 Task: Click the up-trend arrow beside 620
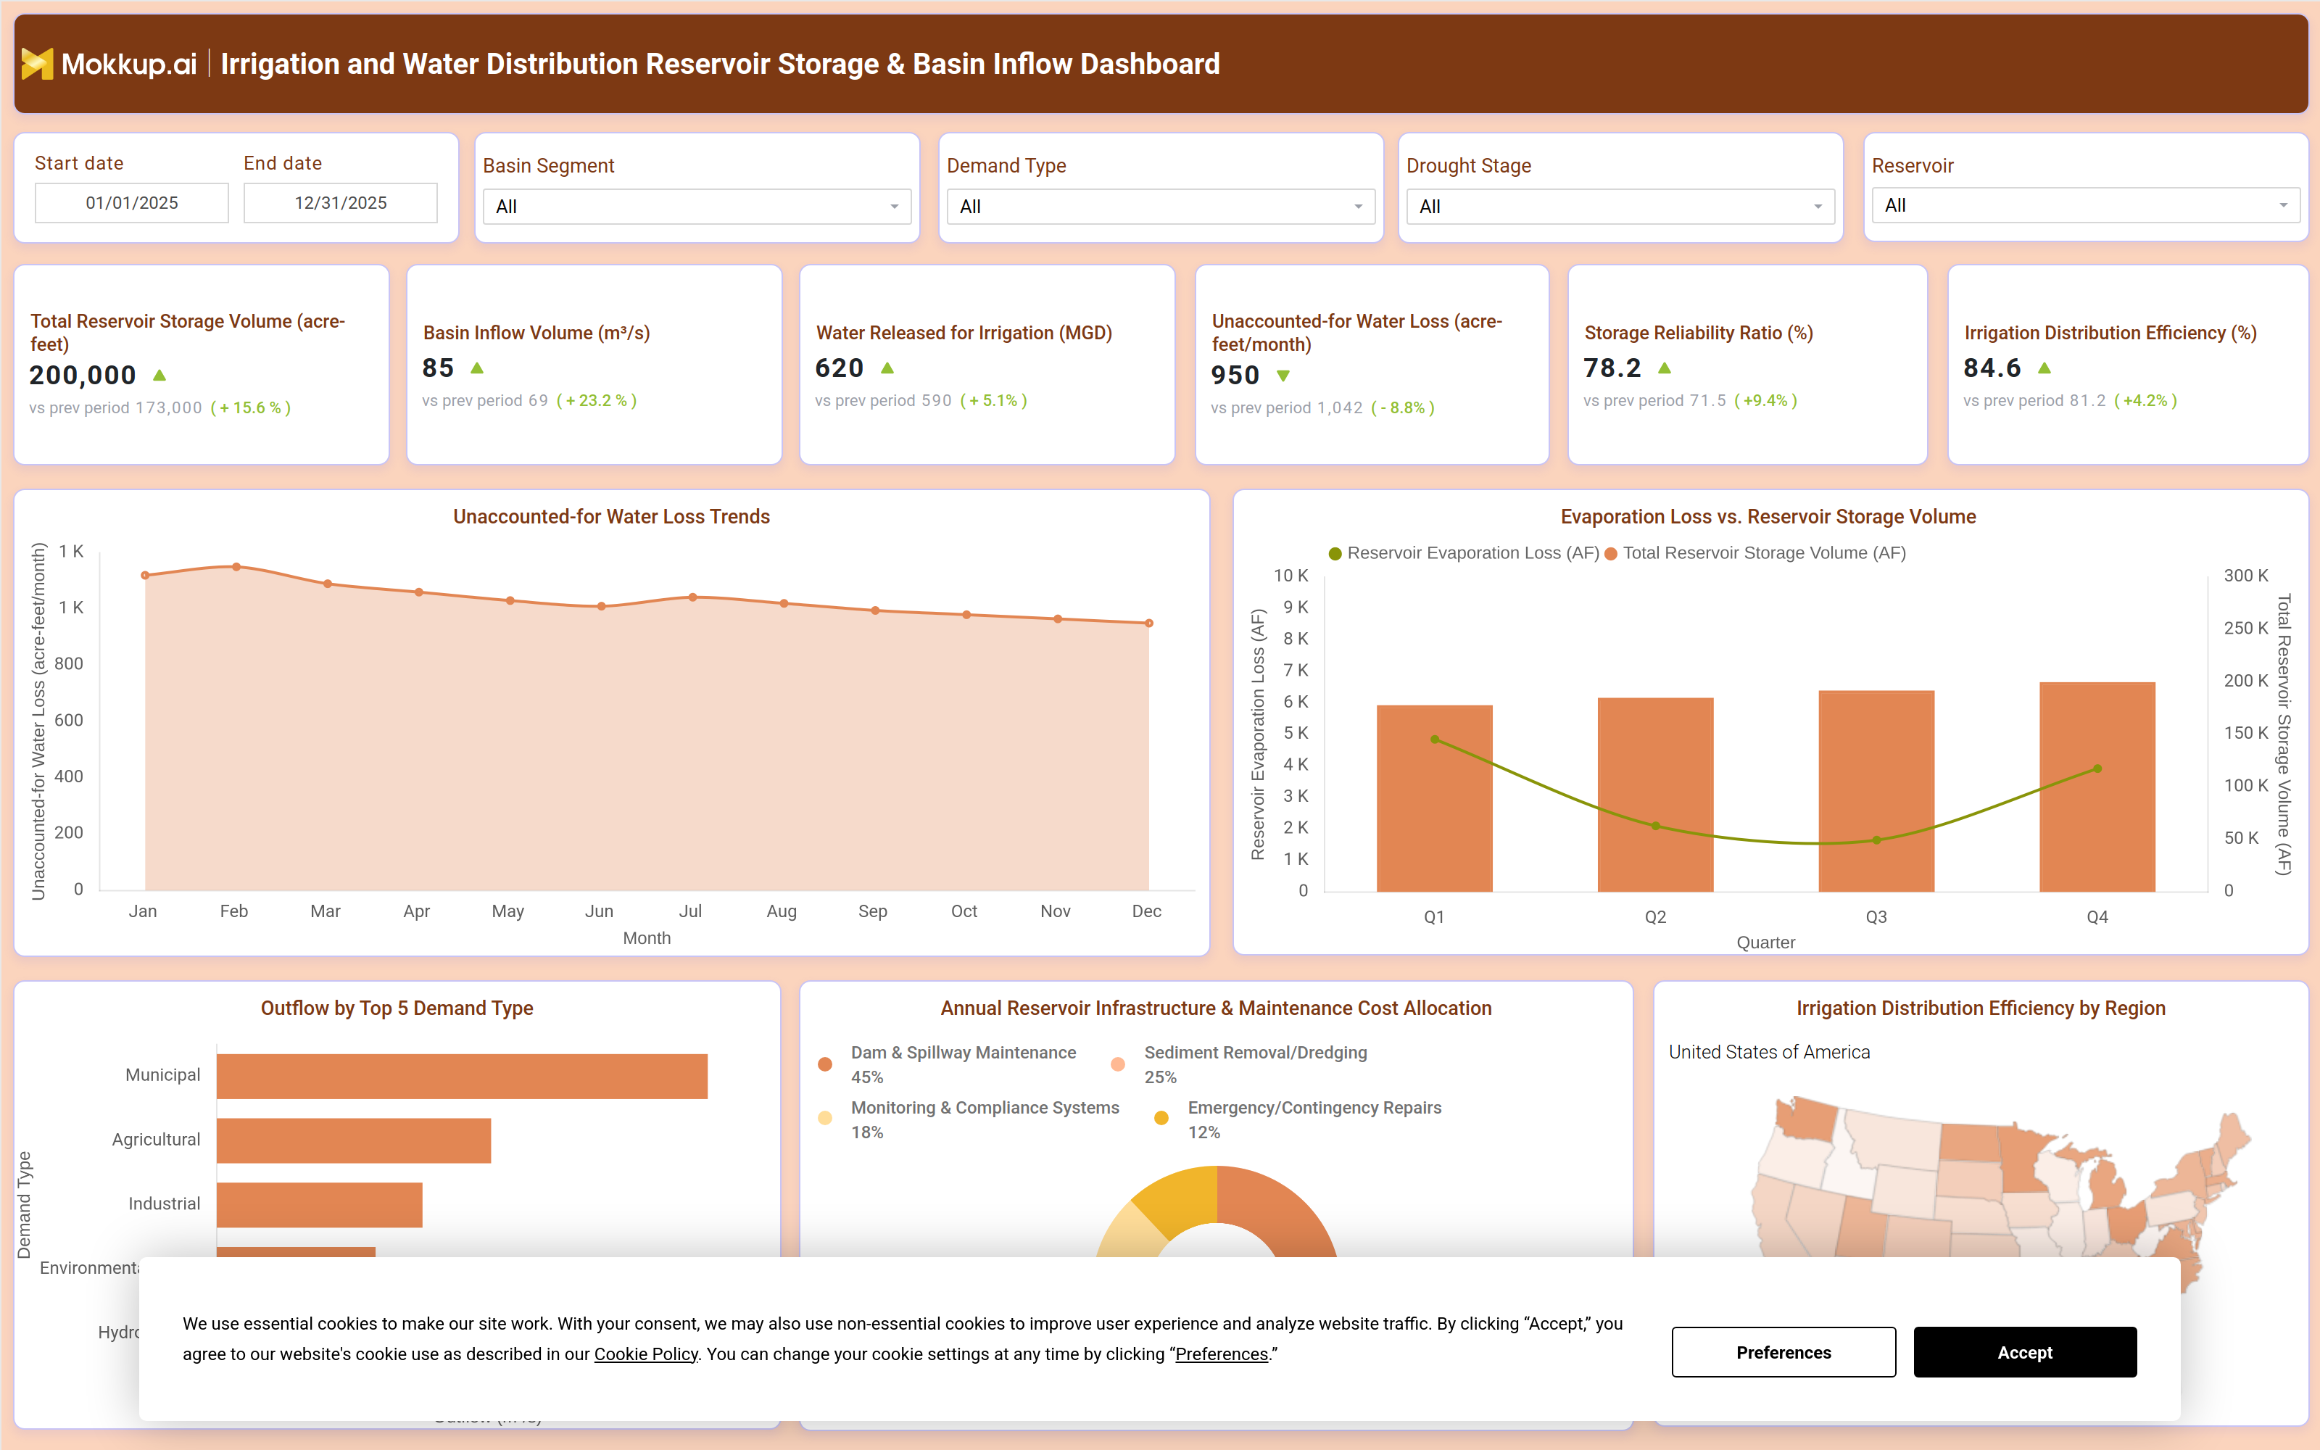pyautogui.click(x=887, y=368)
